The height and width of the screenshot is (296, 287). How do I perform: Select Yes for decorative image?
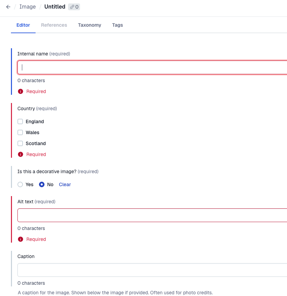[x=20, y=184]
